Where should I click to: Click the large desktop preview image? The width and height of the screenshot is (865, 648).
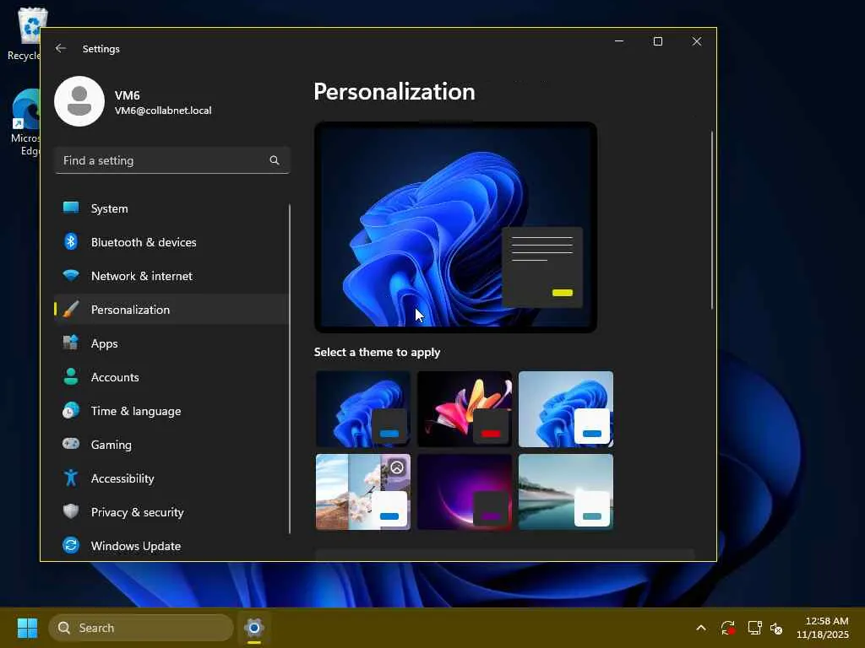455,227
